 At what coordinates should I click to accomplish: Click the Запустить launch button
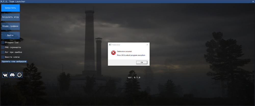10,8
